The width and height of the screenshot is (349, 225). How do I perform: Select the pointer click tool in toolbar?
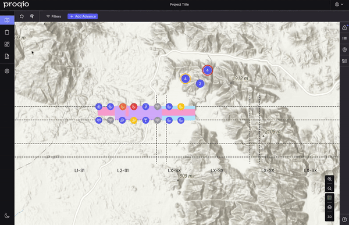(32, 16)
